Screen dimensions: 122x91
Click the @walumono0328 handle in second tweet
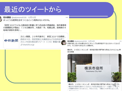[x=81, y=41]
